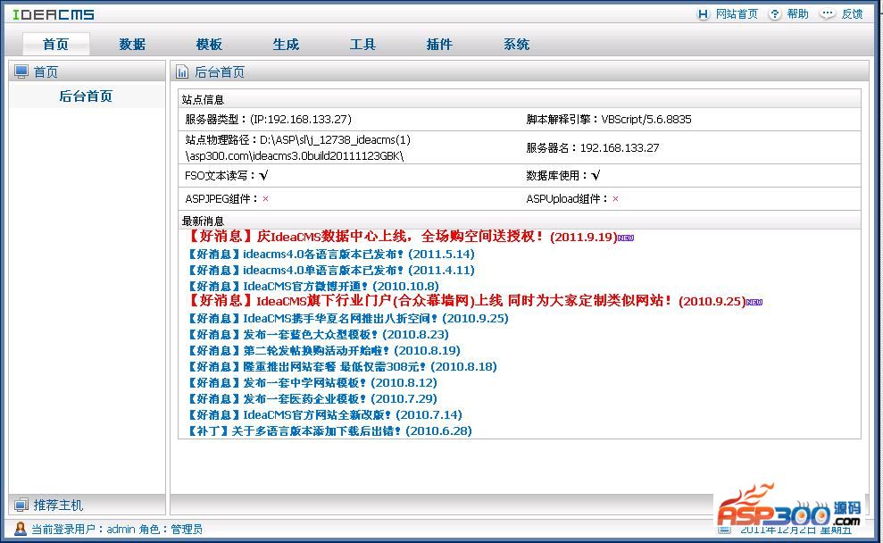This screenshot has width=883, height=543.
Task: Open news 发布一套中学网站模板 (2010.8.12)
Action: click(x=312, y=382)
